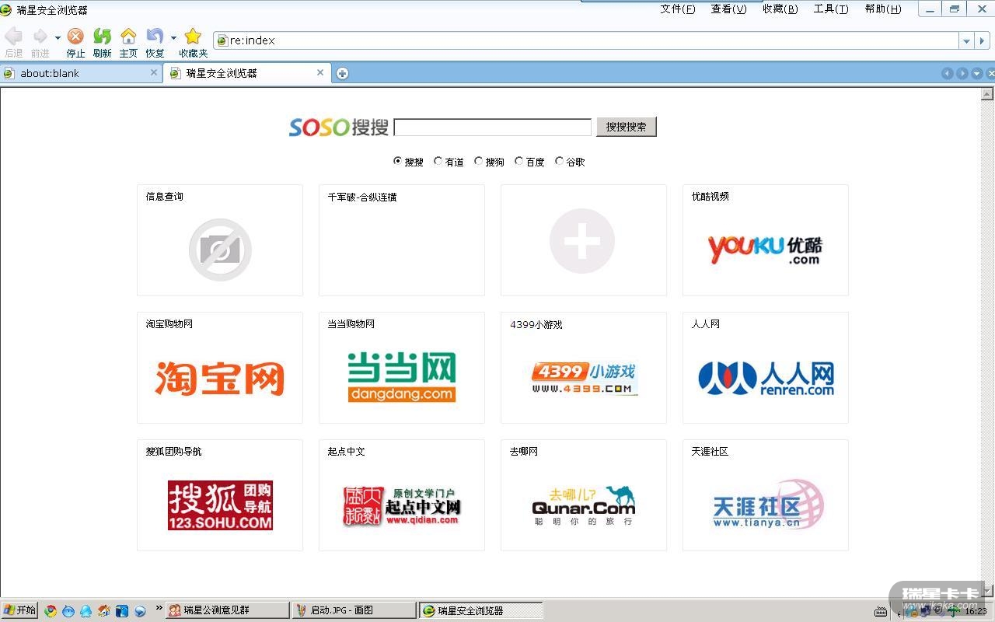The height and width of the screenshot is (622, 995).
Task: Click the add-site plus icon in the empty tile
Action: [582, 241]
